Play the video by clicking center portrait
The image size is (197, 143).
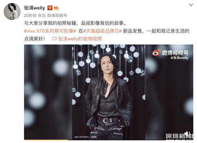(x=109, y=92)
